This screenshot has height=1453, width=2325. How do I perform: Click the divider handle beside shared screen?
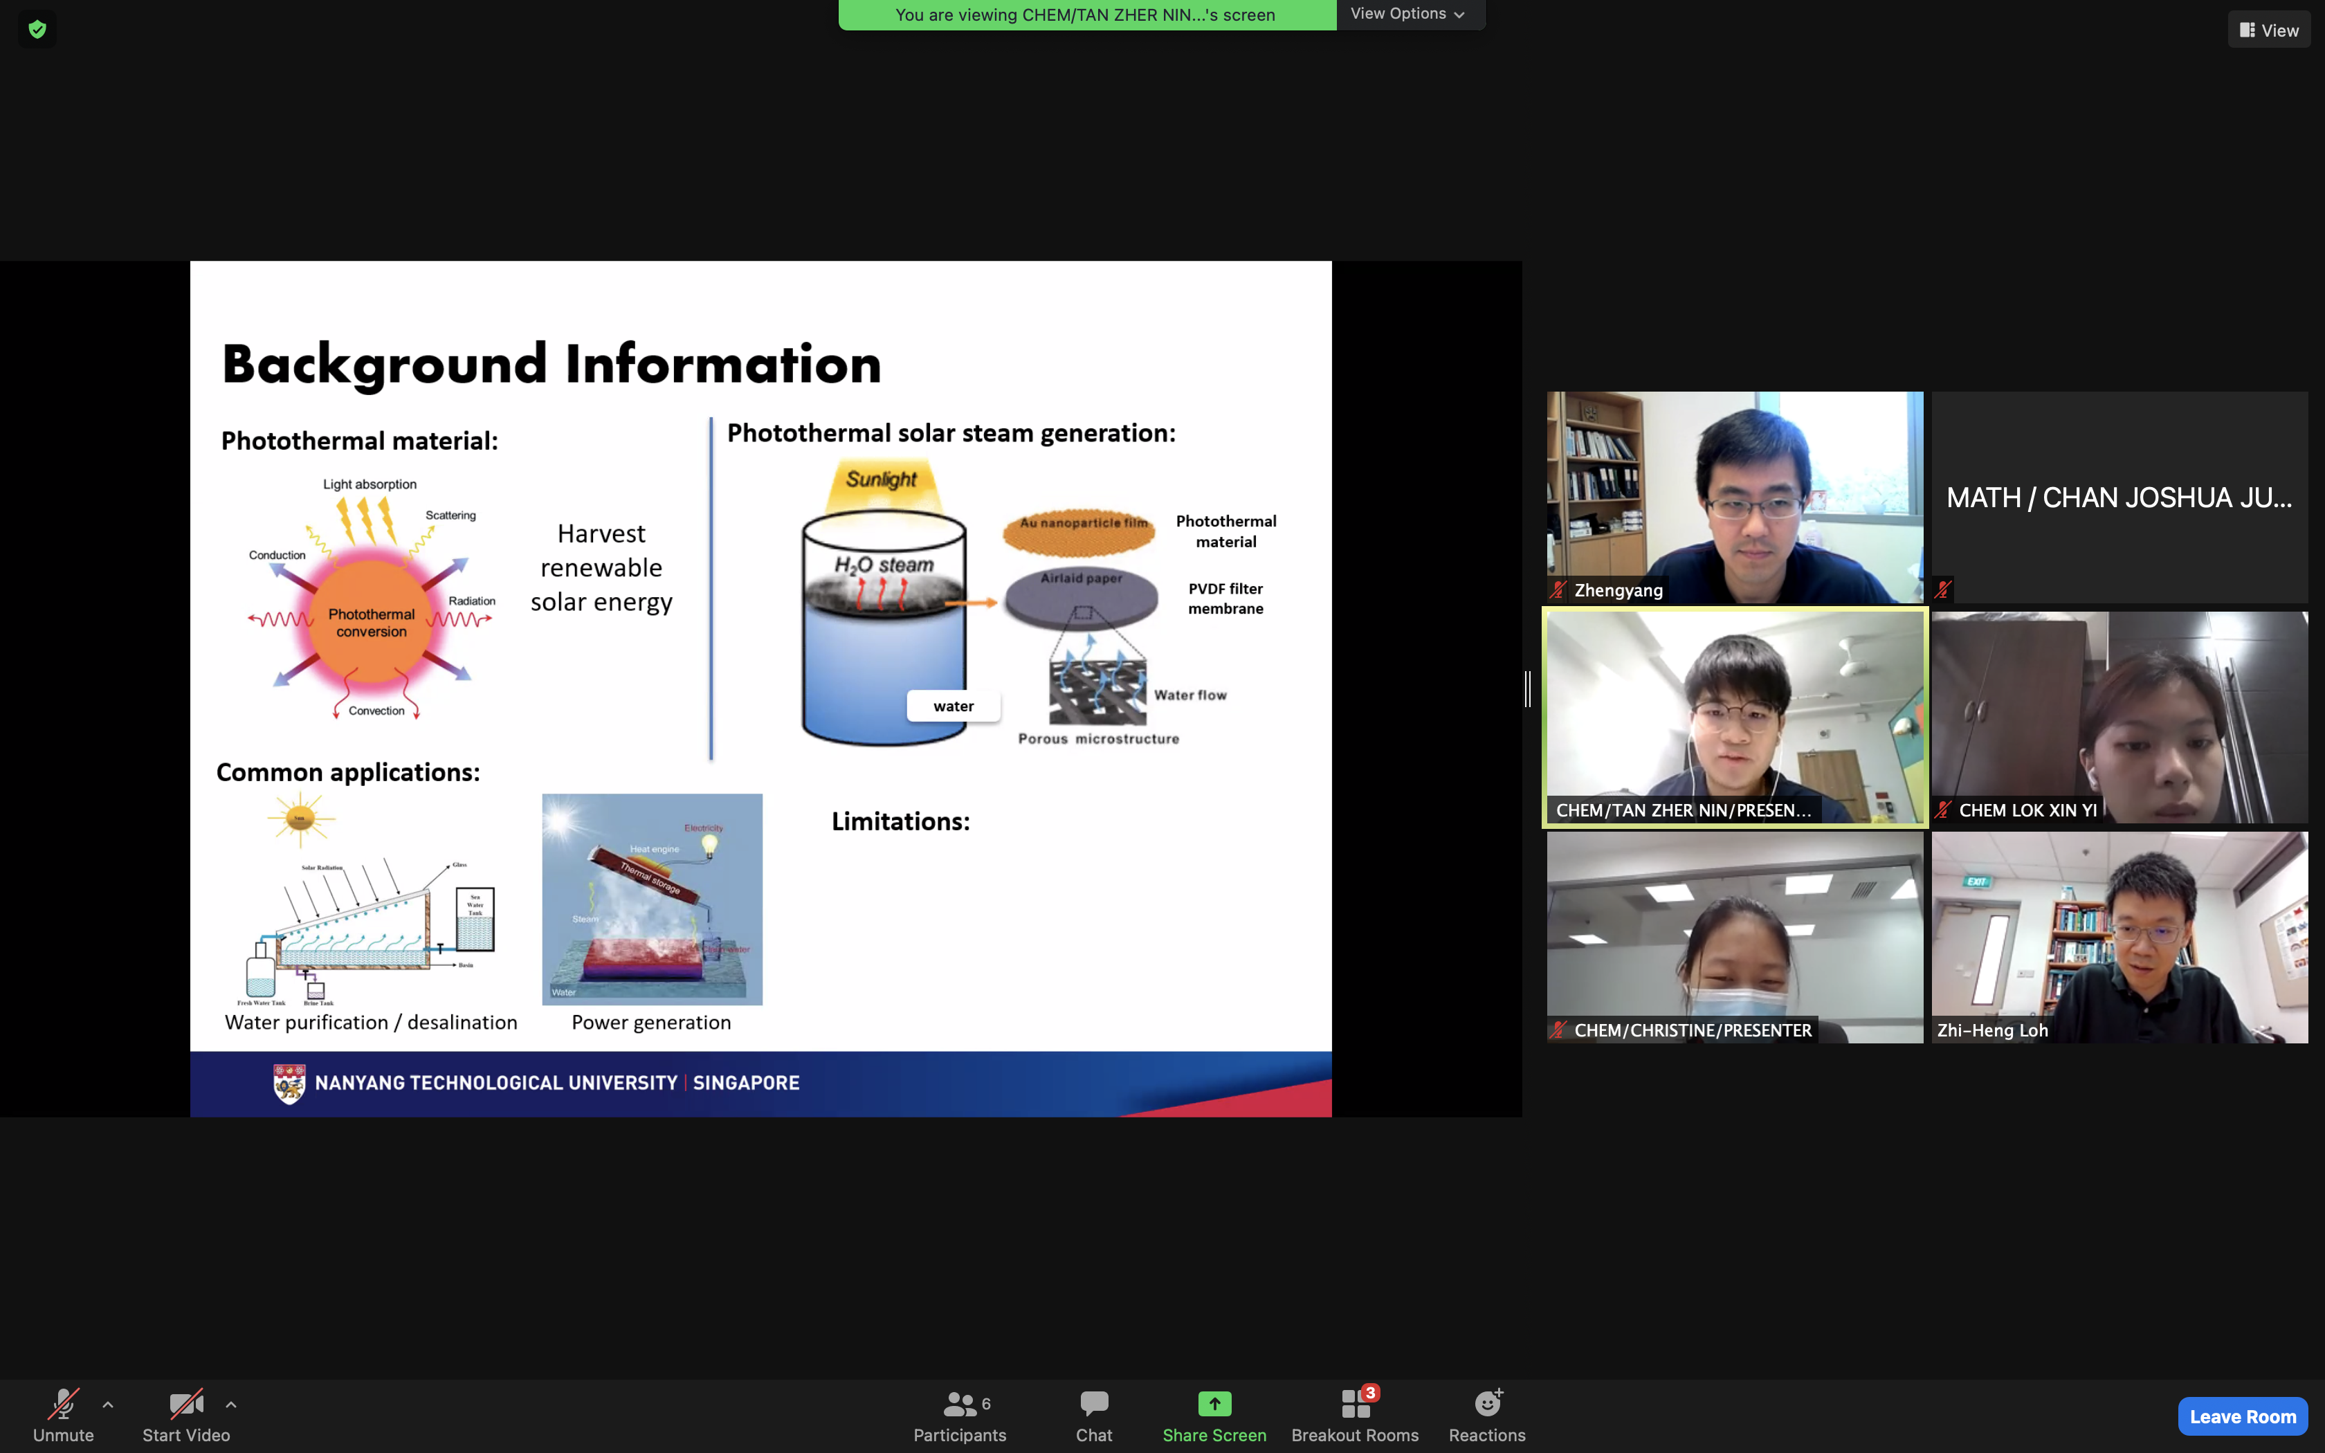(x=1528, y=689)
